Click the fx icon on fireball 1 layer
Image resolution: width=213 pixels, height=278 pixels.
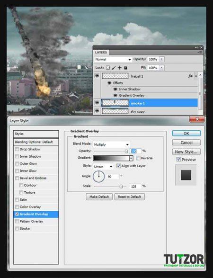coord(190,76)
